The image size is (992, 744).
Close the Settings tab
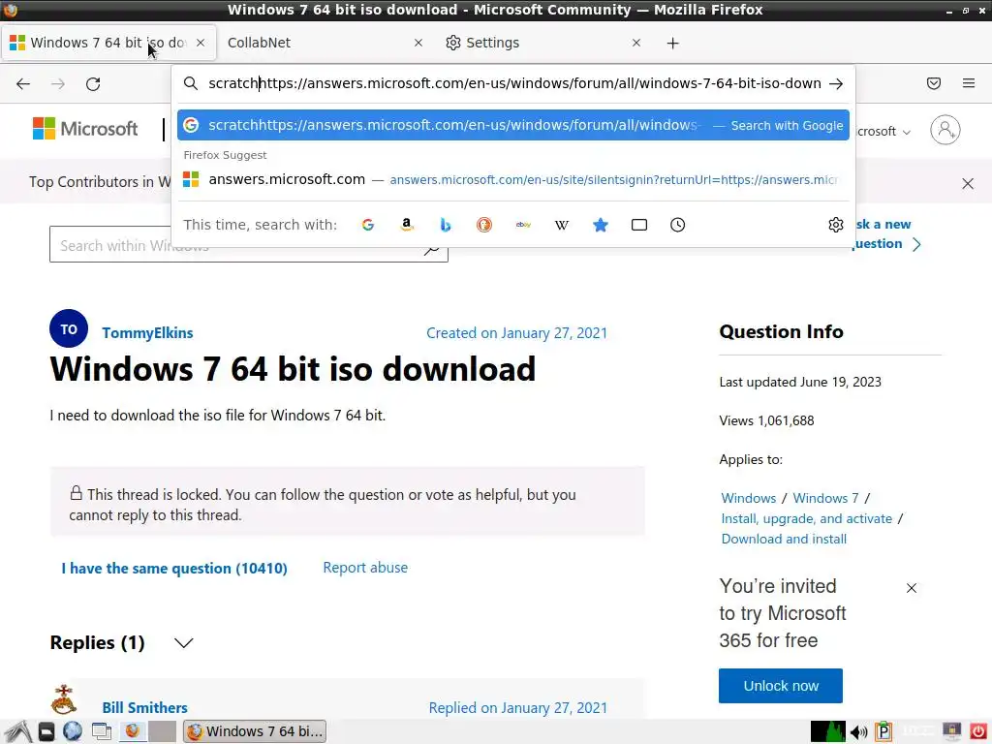click(x=636, y=43)
